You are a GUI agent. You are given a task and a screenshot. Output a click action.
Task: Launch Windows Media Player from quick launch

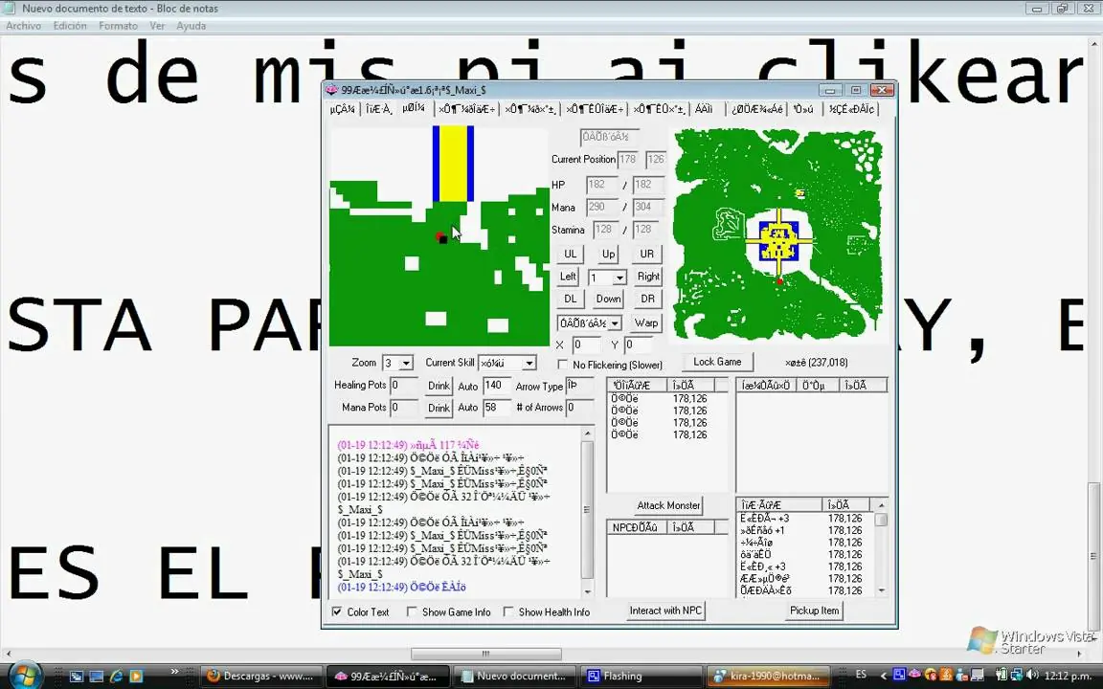[137, 677]
